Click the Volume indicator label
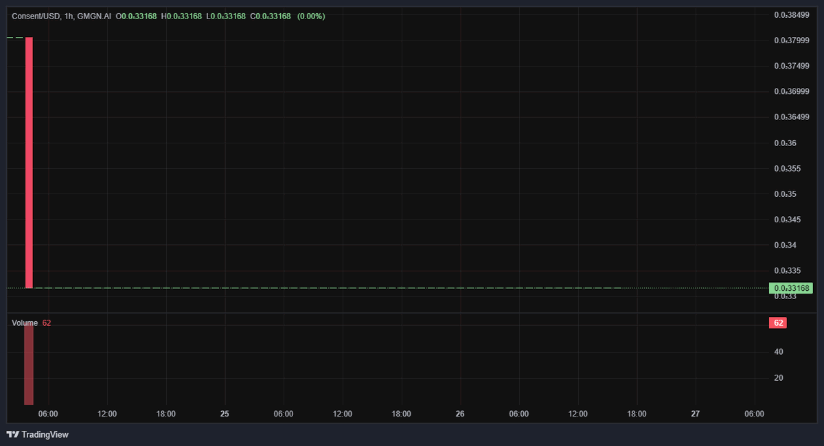Image resolution: width=824 pixels, height=446 pixels. pos(25,322)
